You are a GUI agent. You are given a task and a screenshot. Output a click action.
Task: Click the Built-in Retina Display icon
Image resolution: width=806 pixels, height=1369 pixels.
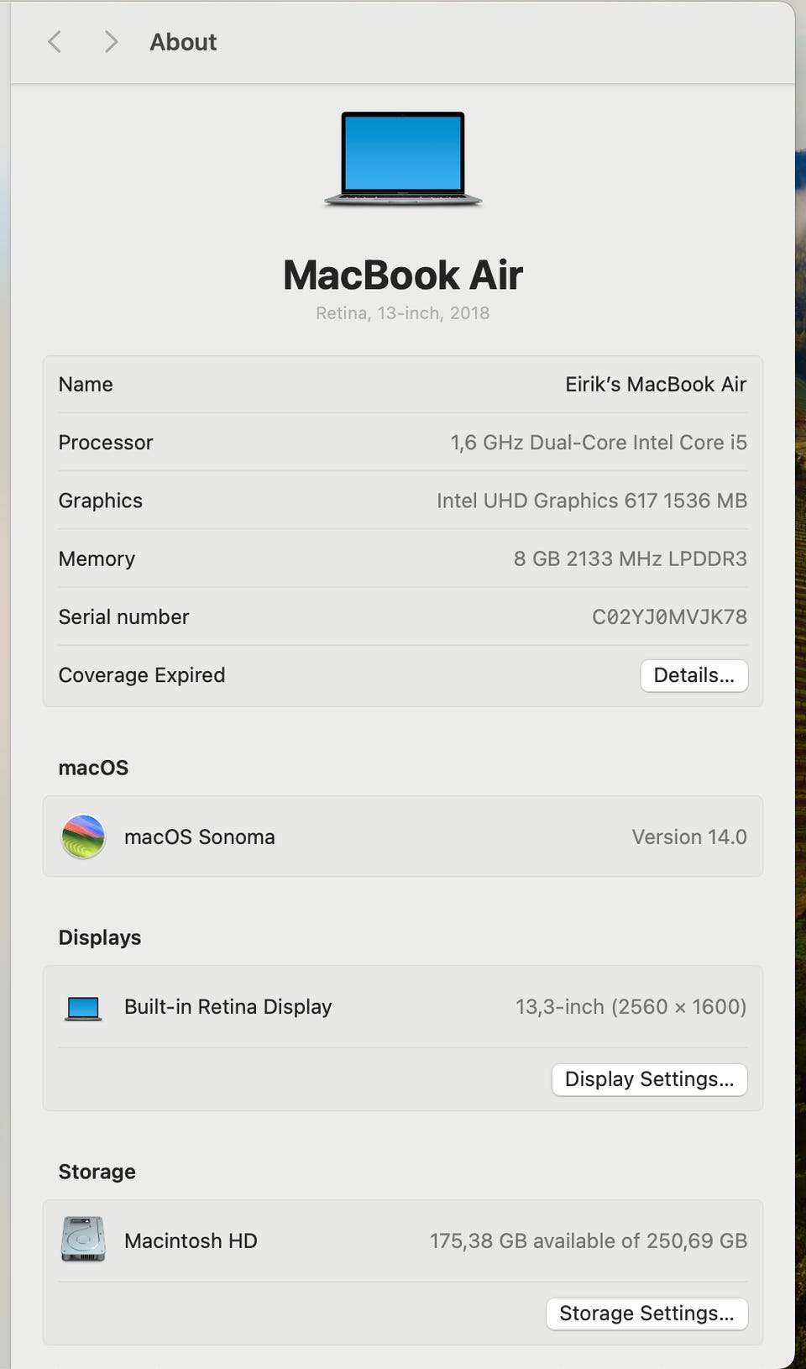click(83, 1008)
